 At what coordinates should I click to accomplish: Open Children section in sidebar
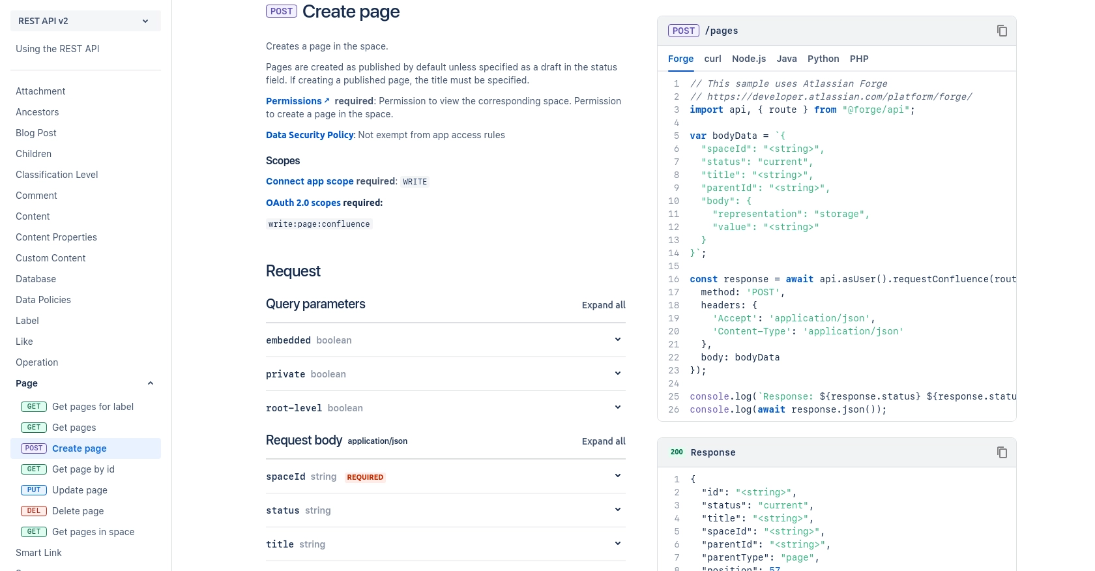click(x=33, y=154)
